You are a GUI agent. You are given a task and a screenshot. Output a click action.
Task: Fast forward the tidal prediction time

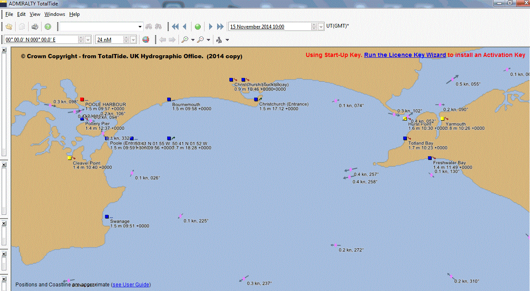pyautogui.click(x=220, y=27)
